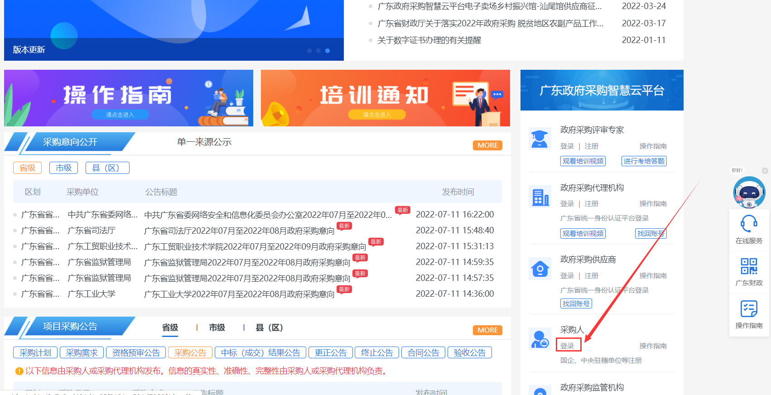Viewport: 771px width, 395px height.
Task: Click the procurement supplier house icon
Action: pyautogui.click(x=540, y=269)
